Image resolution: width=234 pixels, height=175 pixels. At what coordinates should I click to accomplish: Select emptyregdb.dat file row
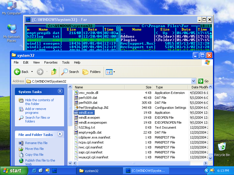click(x=141, y=132)
